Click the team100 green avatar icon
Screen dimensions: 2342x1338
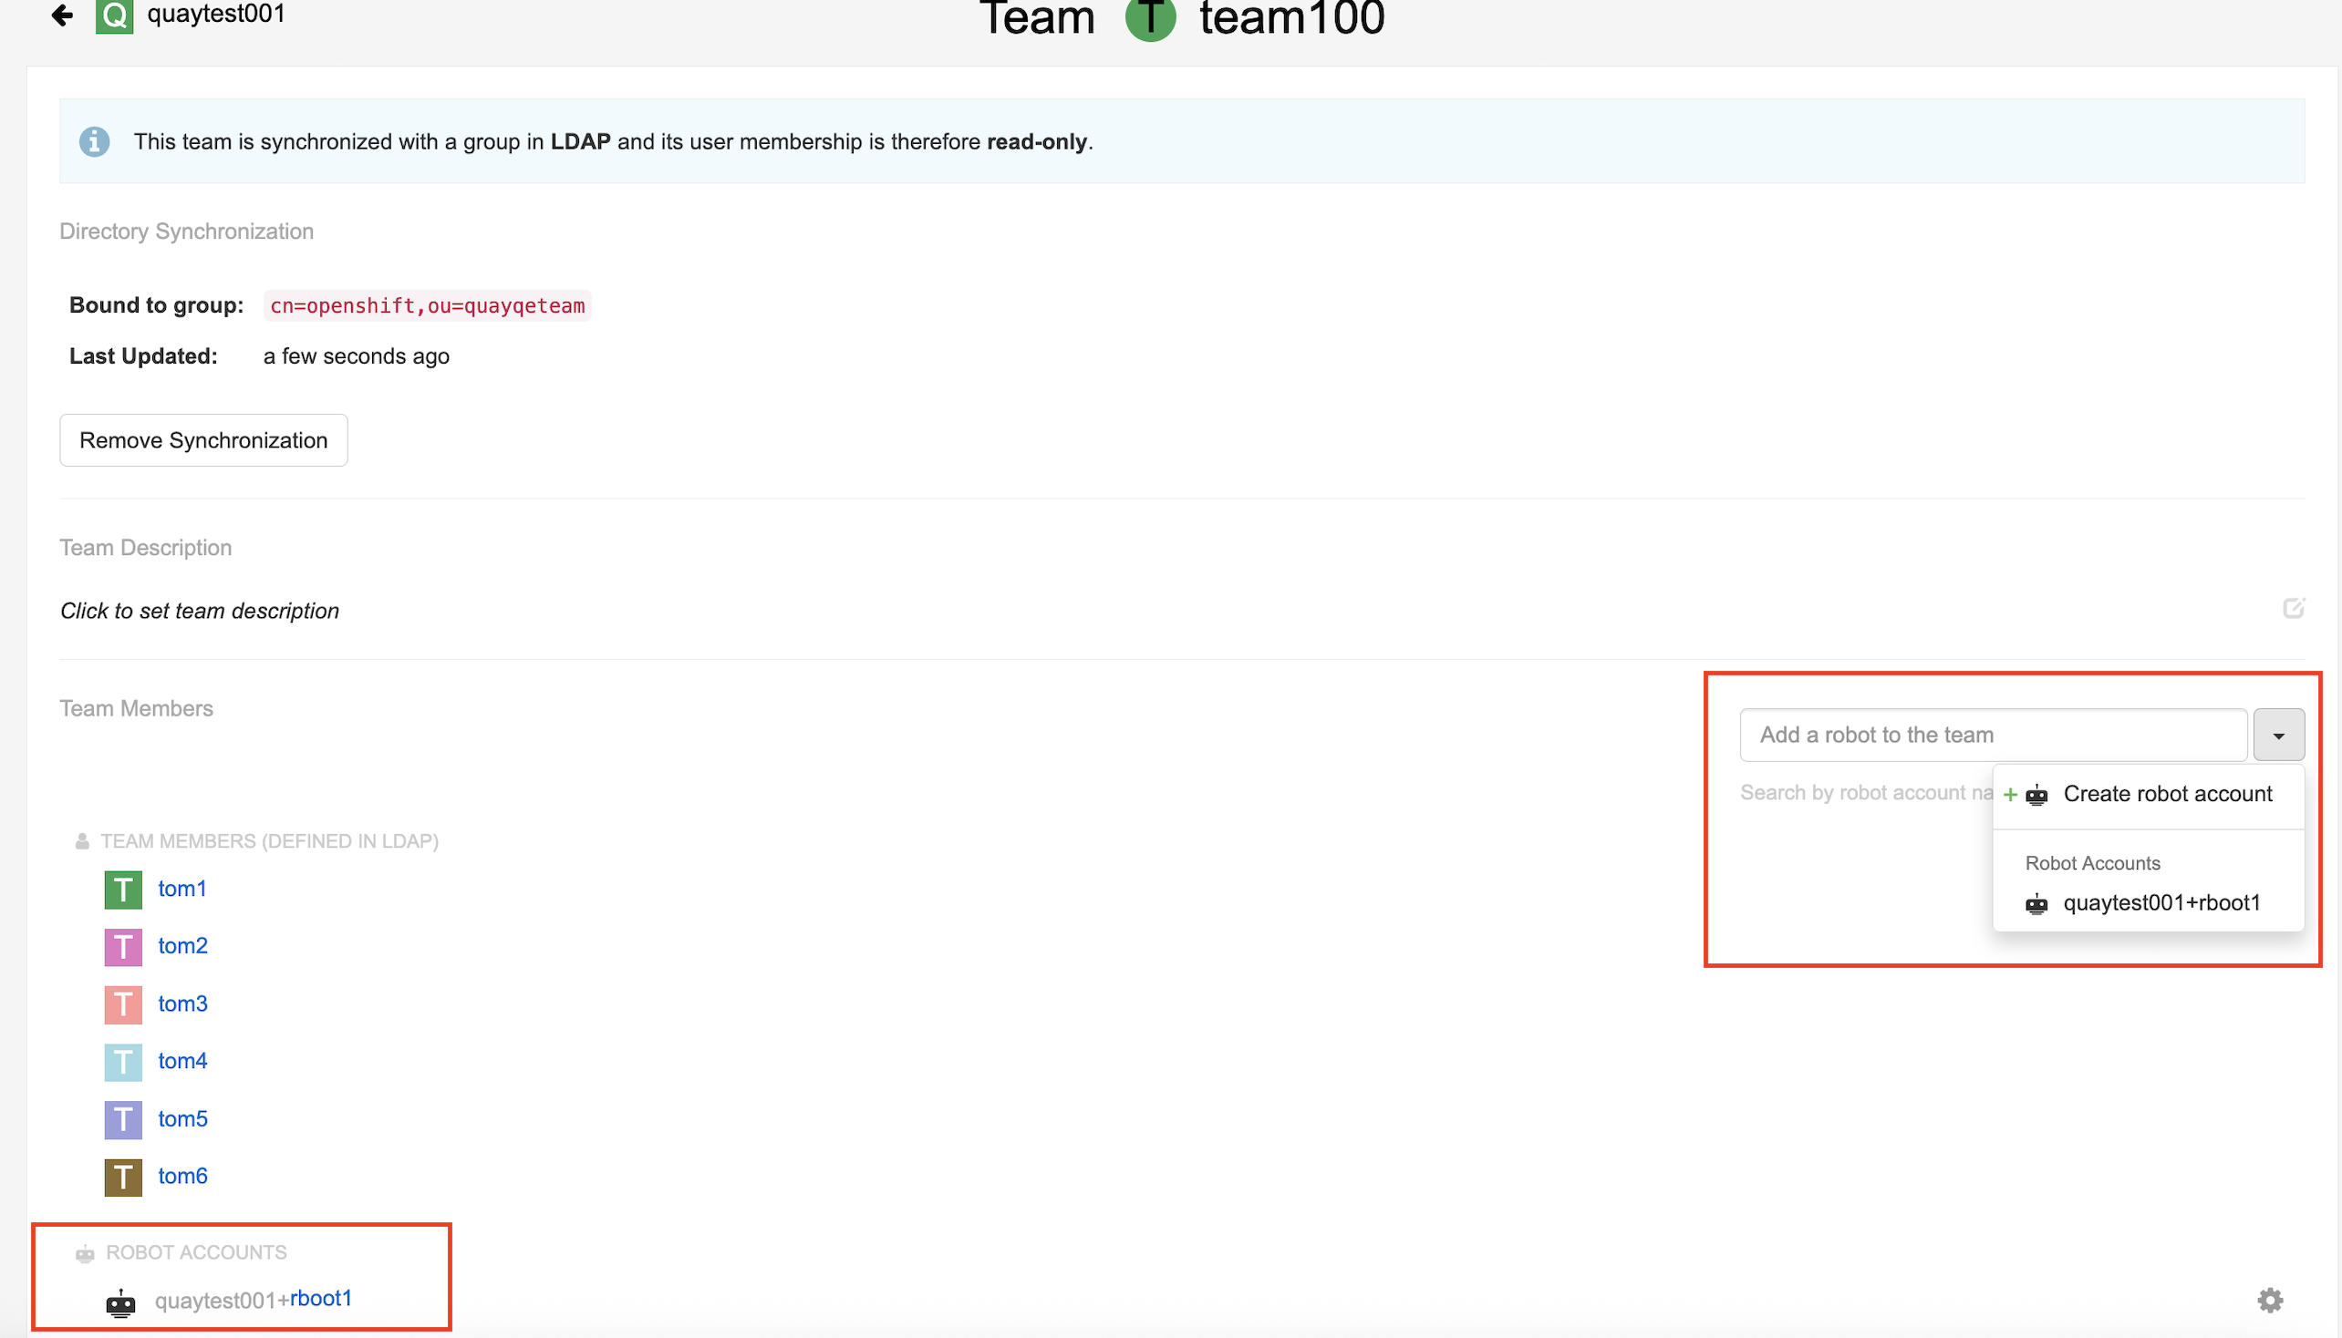click(x=1149, y=16)
